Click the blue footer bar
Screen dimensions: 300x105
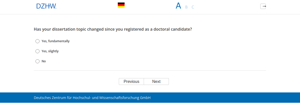click(150, 97)
